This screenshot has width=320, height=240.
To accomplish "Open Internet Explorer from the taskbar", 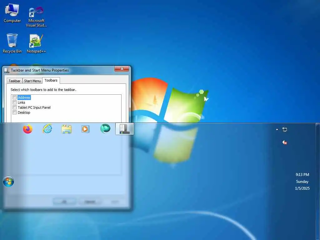I will click(47, 129).
